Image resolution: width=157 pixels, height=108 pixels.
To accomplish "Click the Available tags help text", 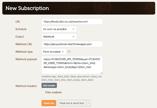I will coord(72,78).
